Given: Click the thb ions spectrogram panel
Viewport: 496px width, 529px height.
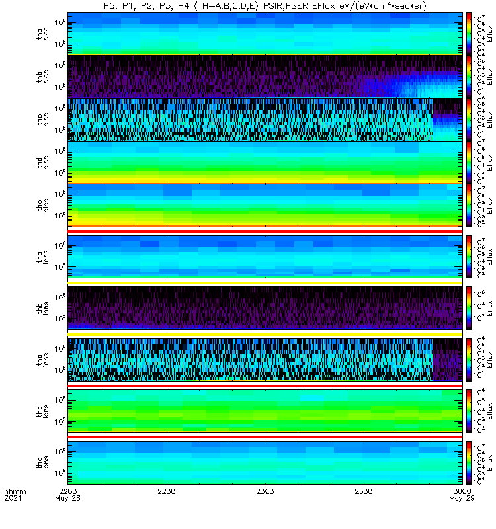Looking at the screenshot, I should 265,308.
